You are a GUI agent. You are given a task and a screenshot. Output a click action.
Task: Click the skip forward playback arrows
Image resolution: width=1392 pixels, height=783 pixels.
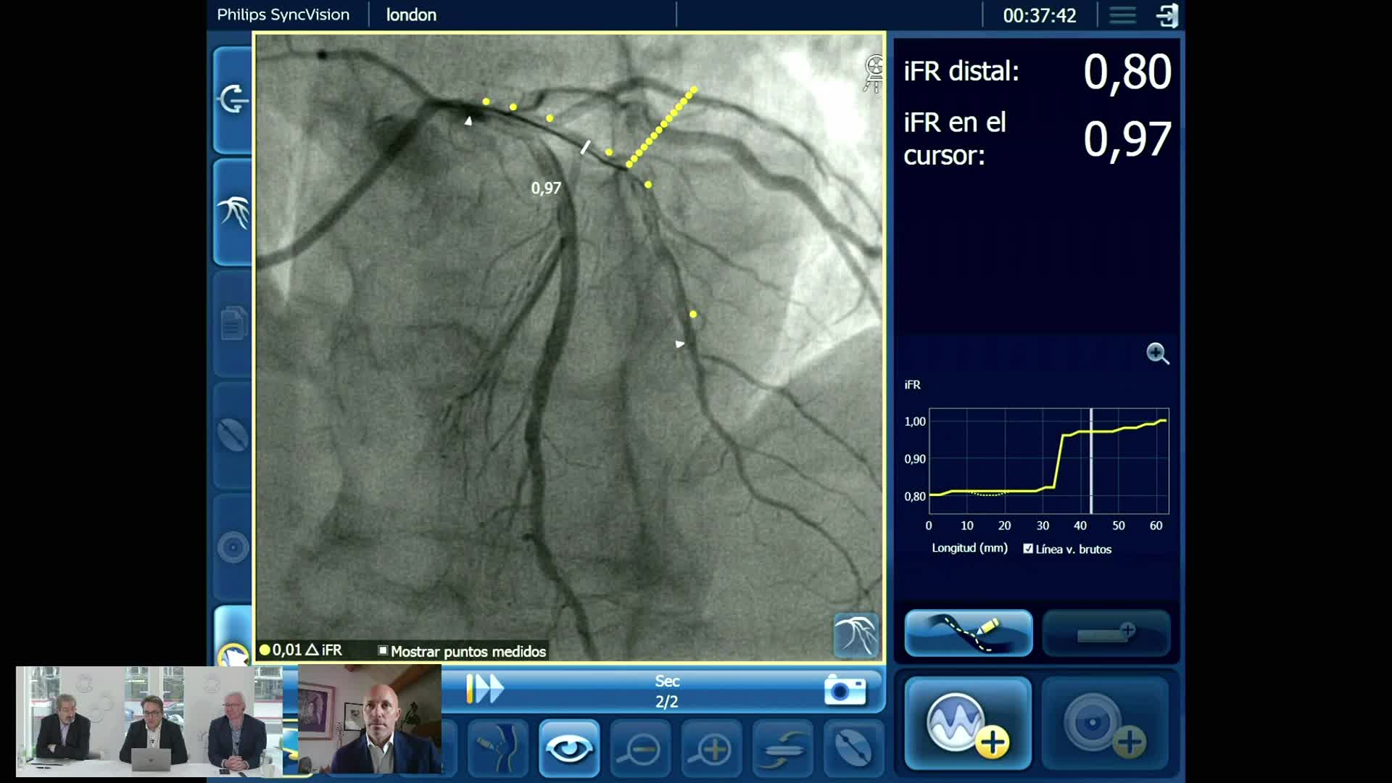(x=485, y=689)
